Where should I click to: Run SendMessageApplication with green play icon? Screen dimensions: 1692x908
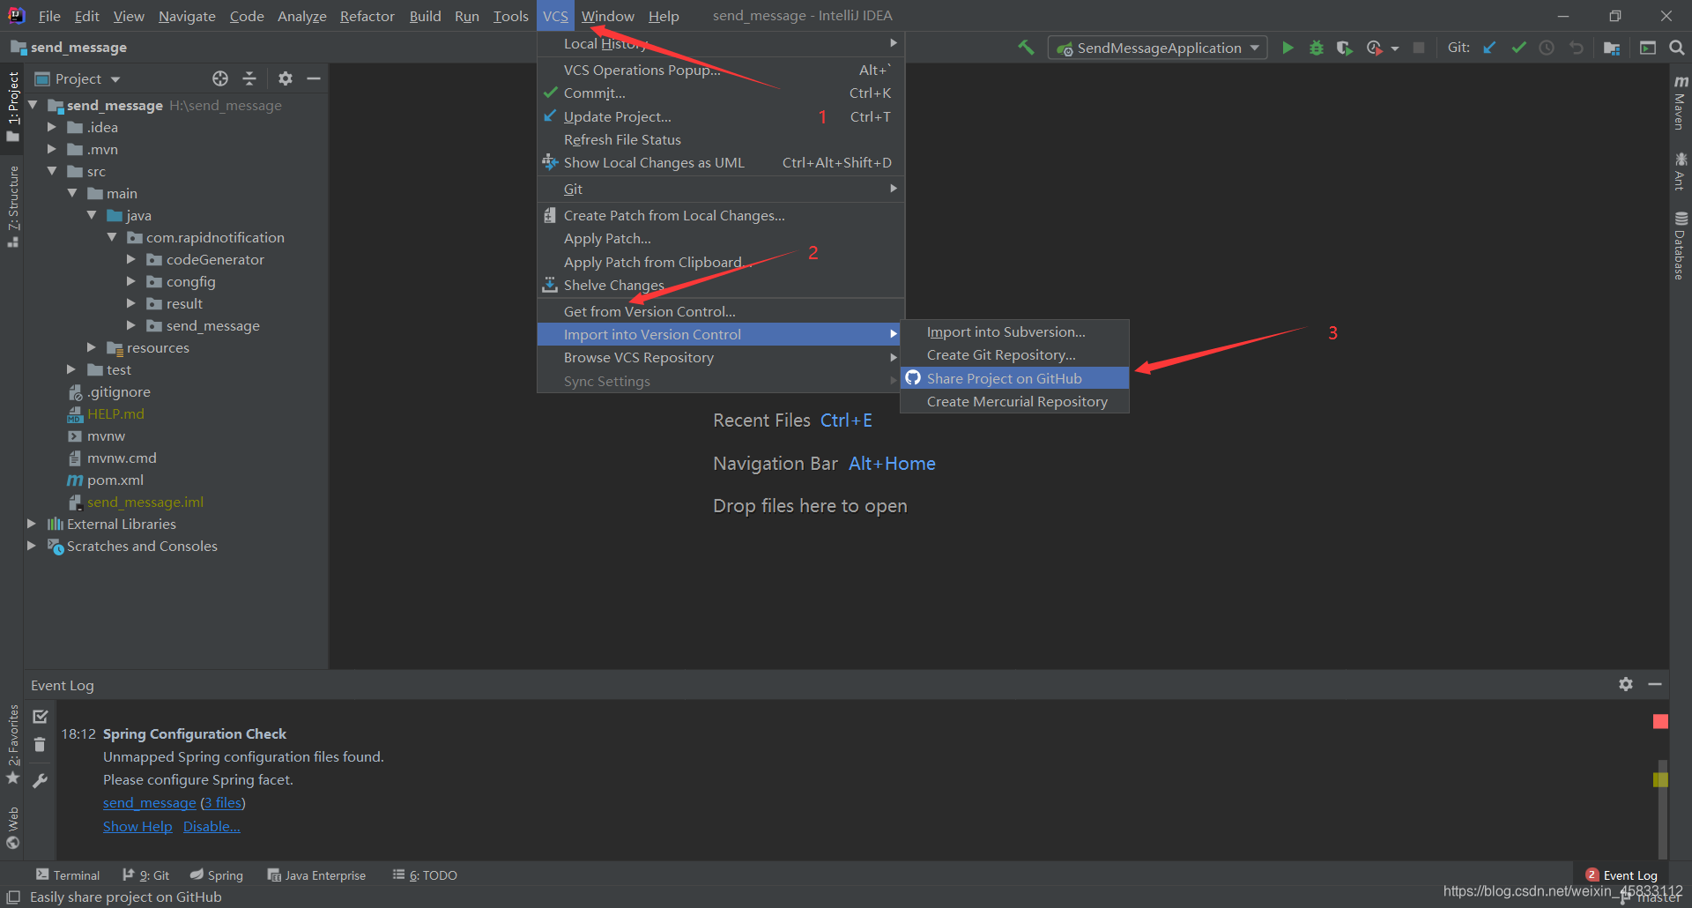click(1288, 48)
